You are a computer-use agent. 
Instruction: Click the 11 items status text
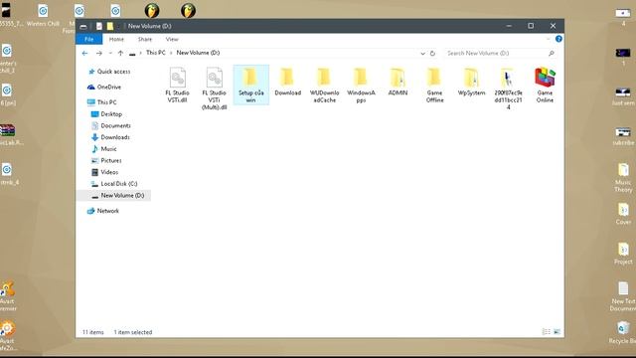point(92,332)
